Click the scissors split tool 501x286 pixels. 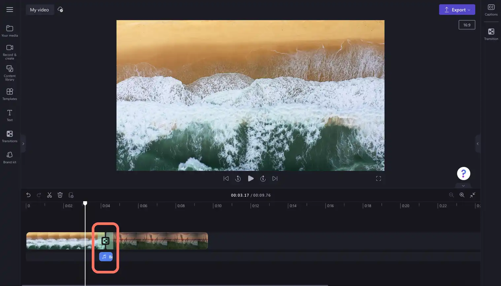[x=50, y=195]
